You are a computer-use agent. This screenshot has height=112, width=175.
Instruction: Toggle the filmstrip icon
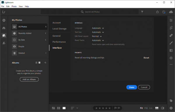pos(157,108)
